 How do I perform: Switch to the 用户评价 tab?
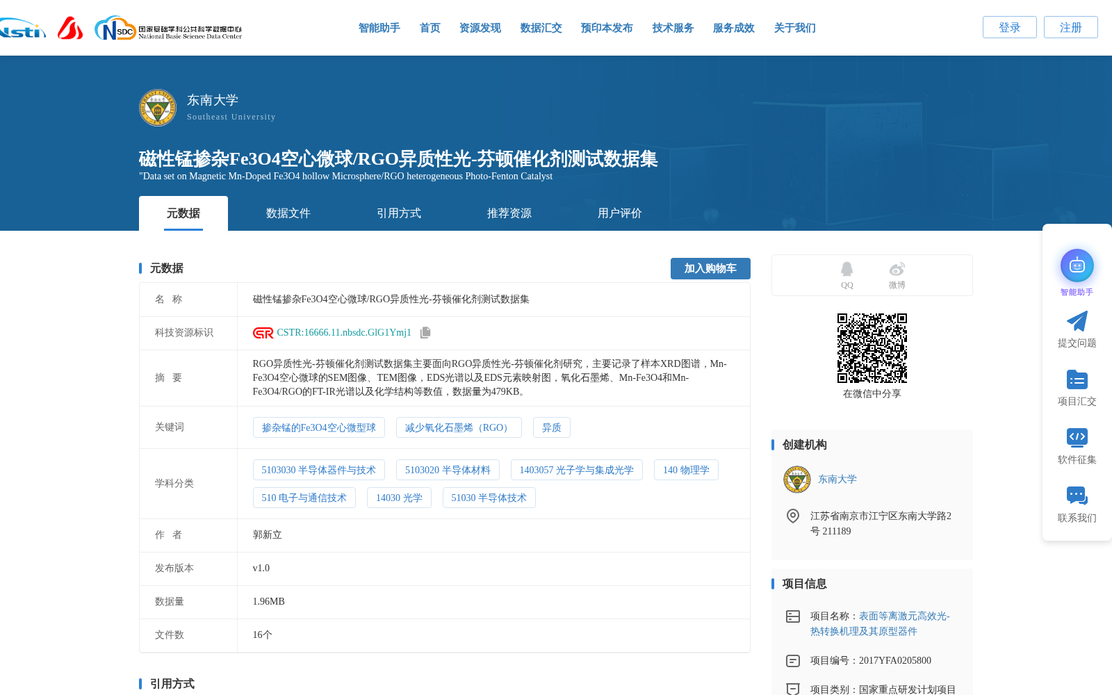620,213
